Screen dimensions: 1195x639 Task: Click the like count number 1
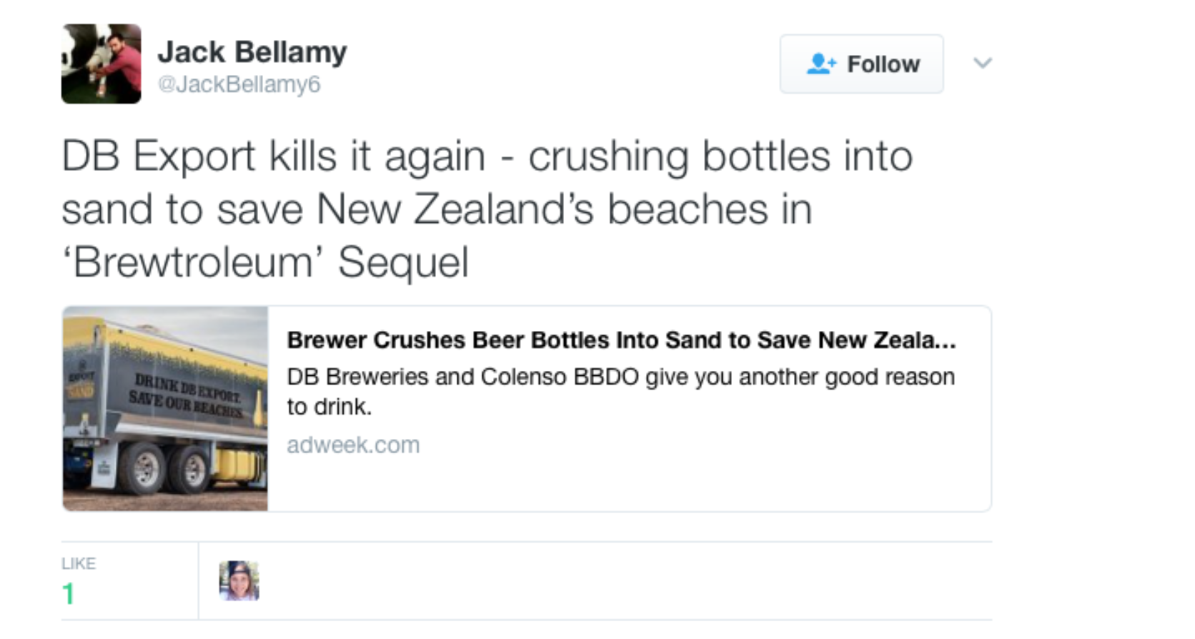68,594
